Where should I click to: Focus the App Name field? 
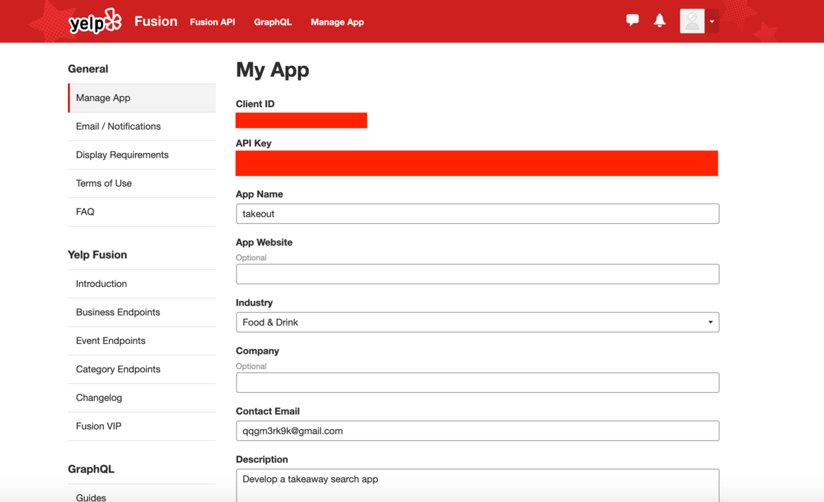click(x=477, y=214)
